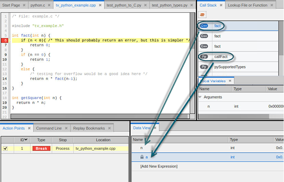Select the top C++ fact frame badge
This screenshot has width=284, height=182.
click(205, 26)
